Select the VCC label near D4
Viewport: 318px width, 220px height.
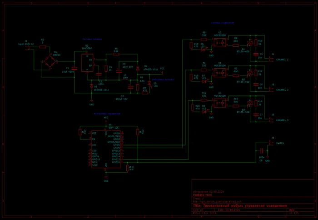point(162,69)
